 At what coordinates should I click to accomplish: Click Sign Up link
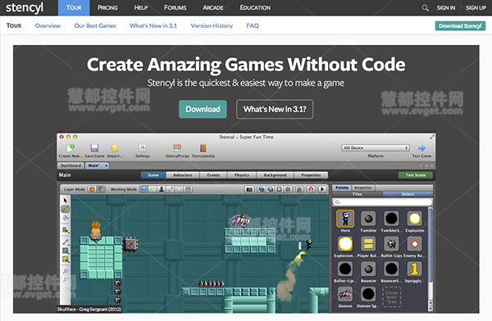(476, 8)
